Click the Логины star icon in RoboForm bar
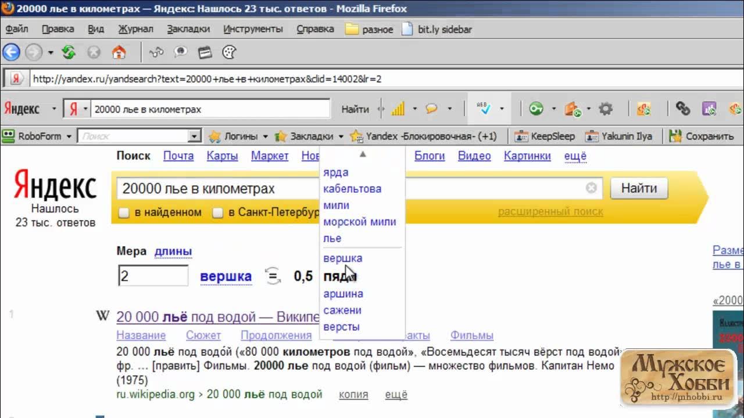Viewport: 744px width, 418px height. (214, 136)
